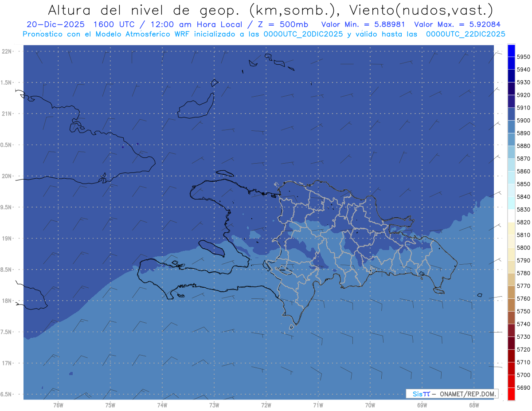
Task: Click the bright blue swatch above 5950
Action: [511, 50]
